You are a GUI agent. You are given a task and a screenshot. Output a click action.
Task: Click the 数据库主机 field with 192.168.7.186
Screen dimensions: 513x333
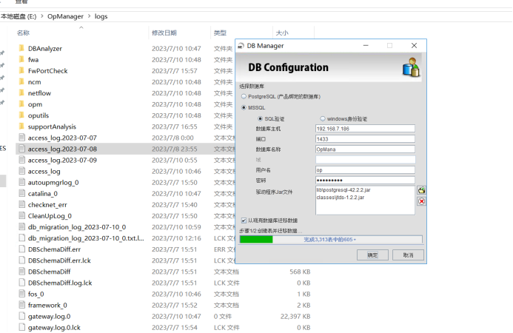point(365,129)
